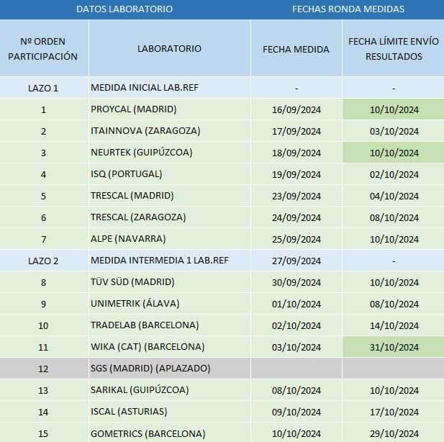This screenshot has height=442, width=444.
Task: Select measurement date 03/10/2024 in WIKA row
Action: point(296,347)
